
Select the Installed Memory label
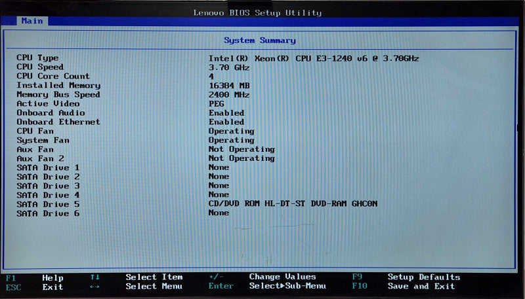[58, 85]
